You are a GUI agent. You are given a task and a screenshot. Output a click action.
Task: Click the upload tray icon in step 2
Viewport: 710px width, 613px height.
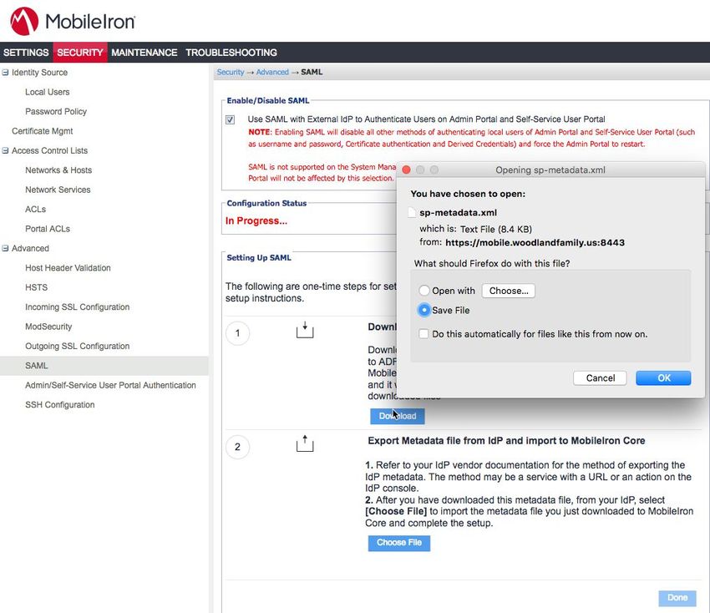point(305,443)
